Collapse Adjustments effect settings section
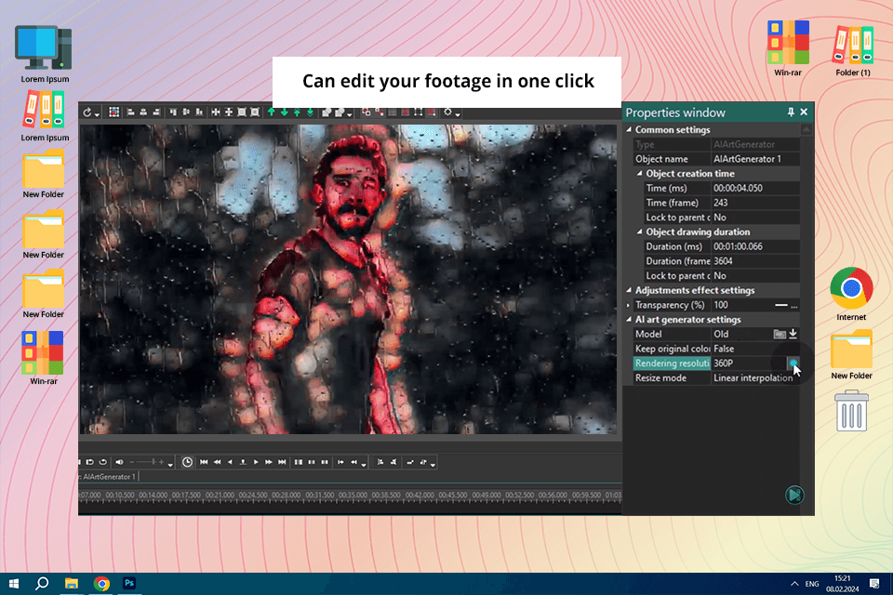 tap(630, 290)
